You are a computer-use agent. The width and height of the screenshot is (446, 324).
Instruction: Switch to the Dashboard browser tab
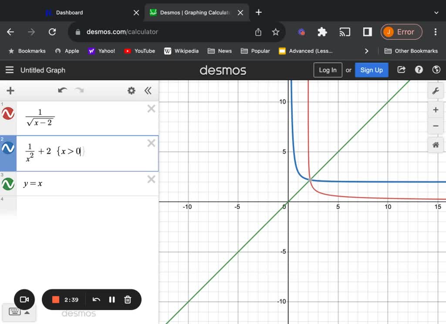(70, 12)
